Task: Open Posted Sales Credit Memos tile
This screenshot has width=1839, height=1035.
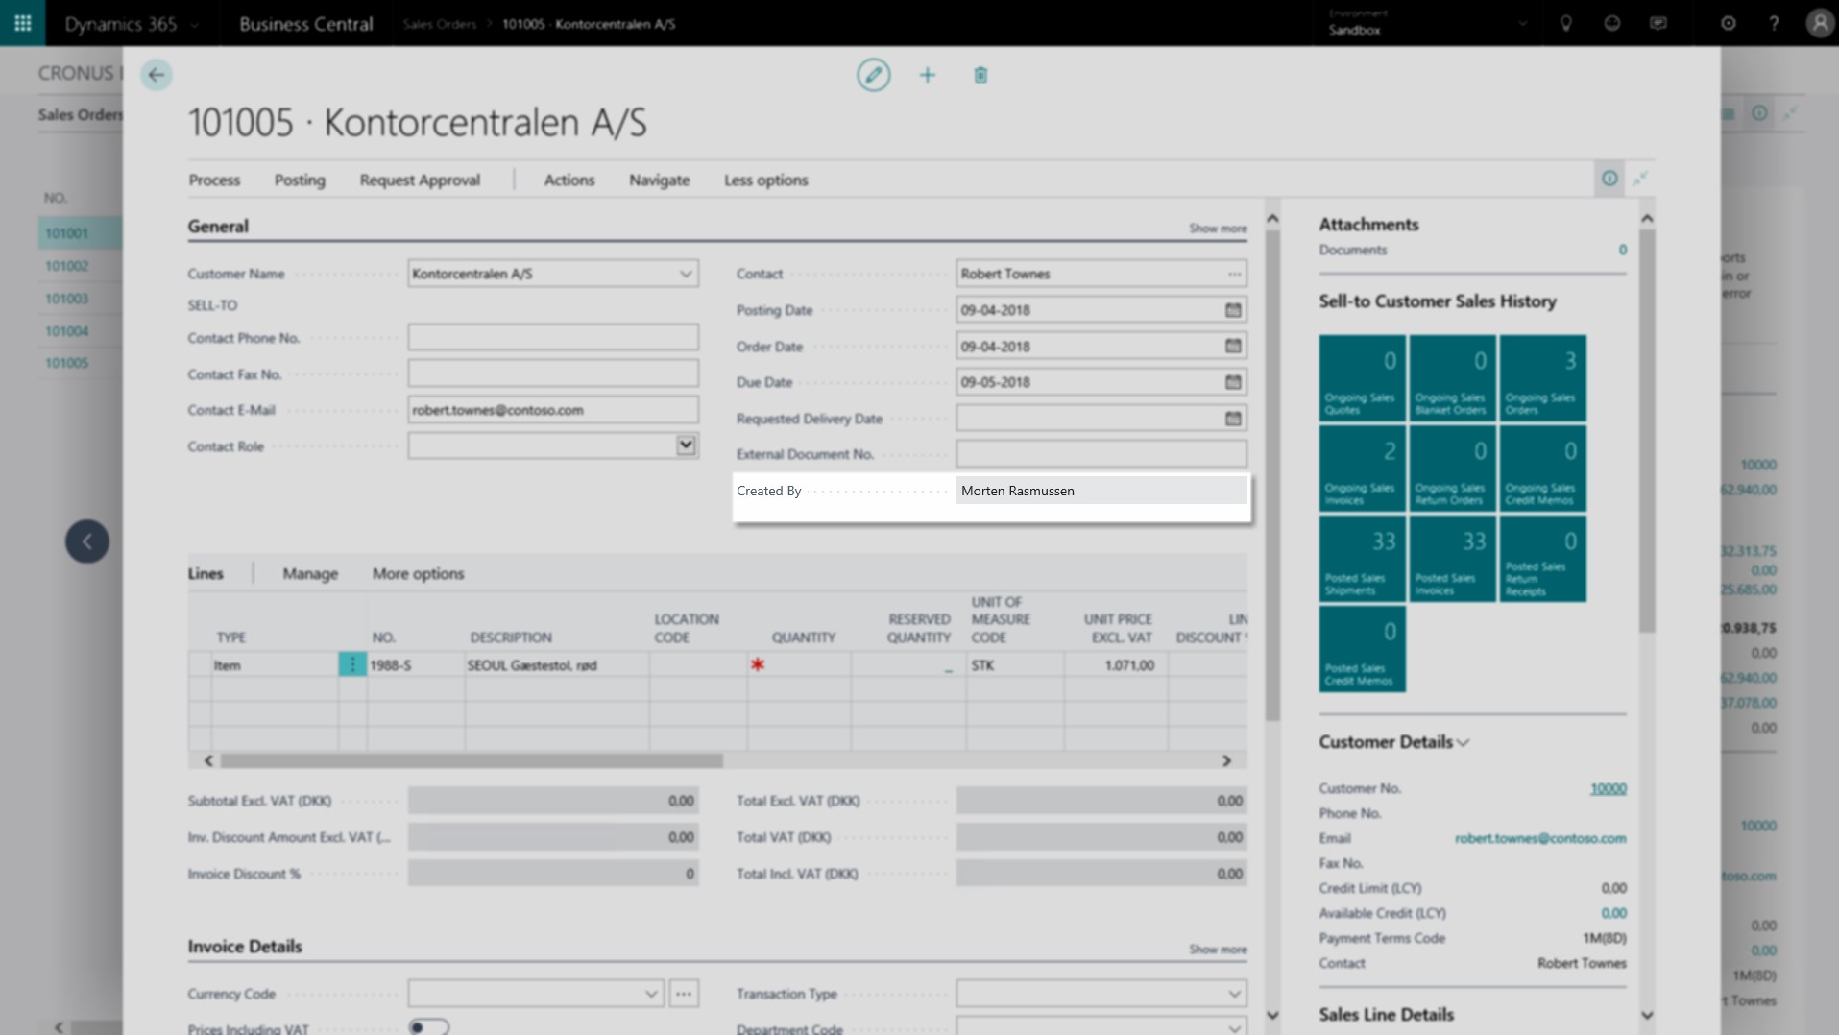Action: [x=1362, y=649]
